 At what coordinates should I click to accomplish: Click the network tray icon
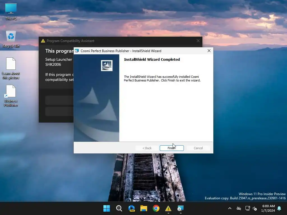[x=247, y=208]
